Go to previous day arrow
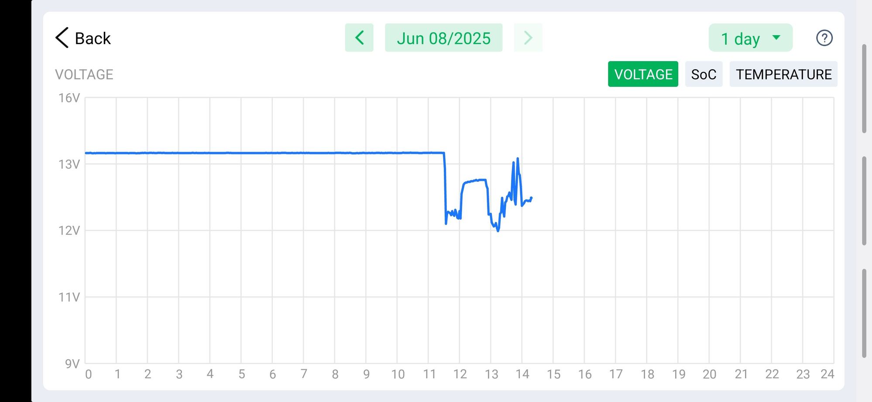 click(x=359, y=38)
